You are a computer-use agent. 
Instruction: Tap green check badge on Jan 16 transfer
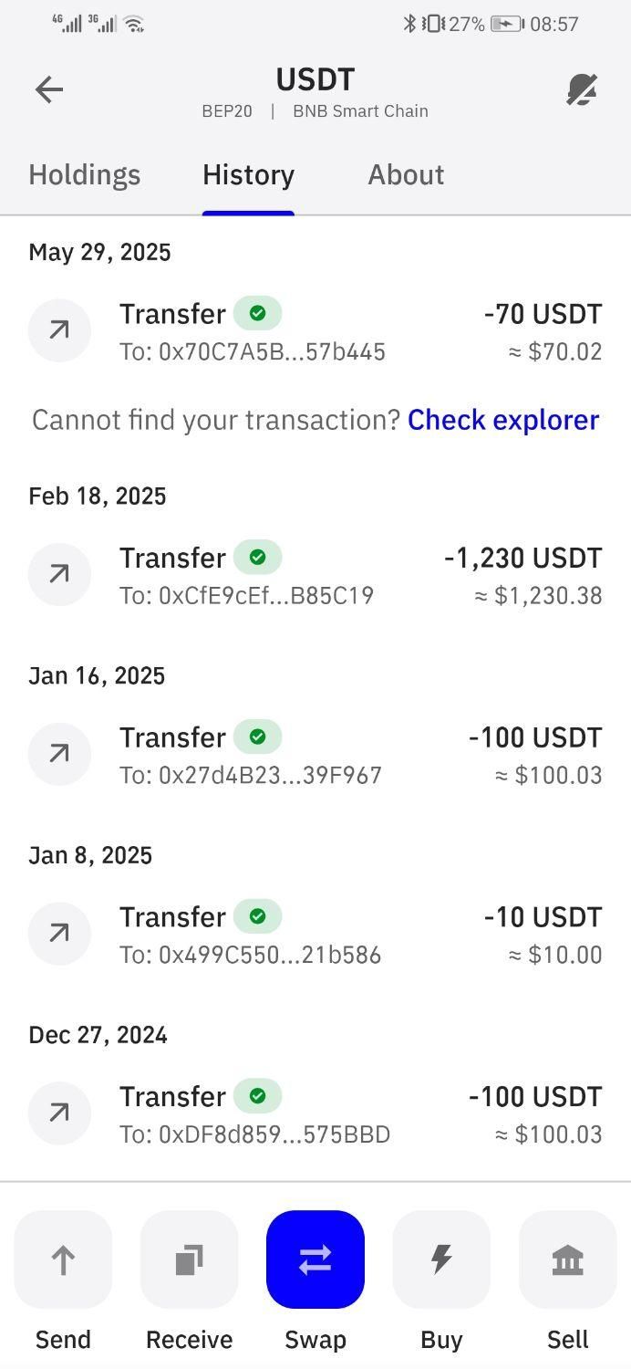(257, 736)
